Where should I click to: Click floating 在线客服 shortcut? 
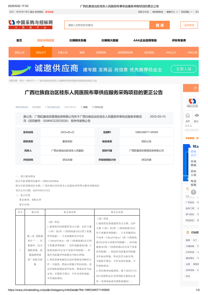click(193, 163)
